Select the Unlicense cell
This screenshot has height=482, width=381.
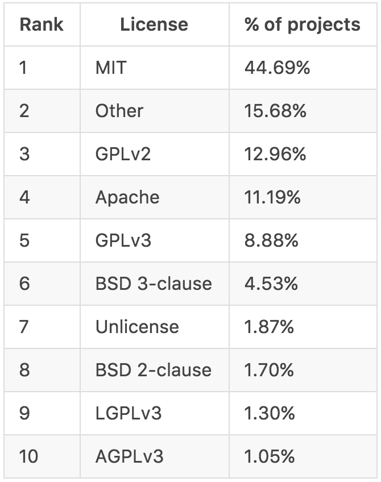point(137,326)
